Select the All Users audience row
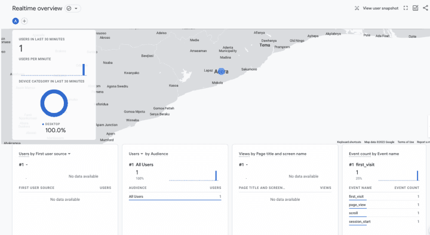This screenshot has height=235, width=430. pos(175,197)
